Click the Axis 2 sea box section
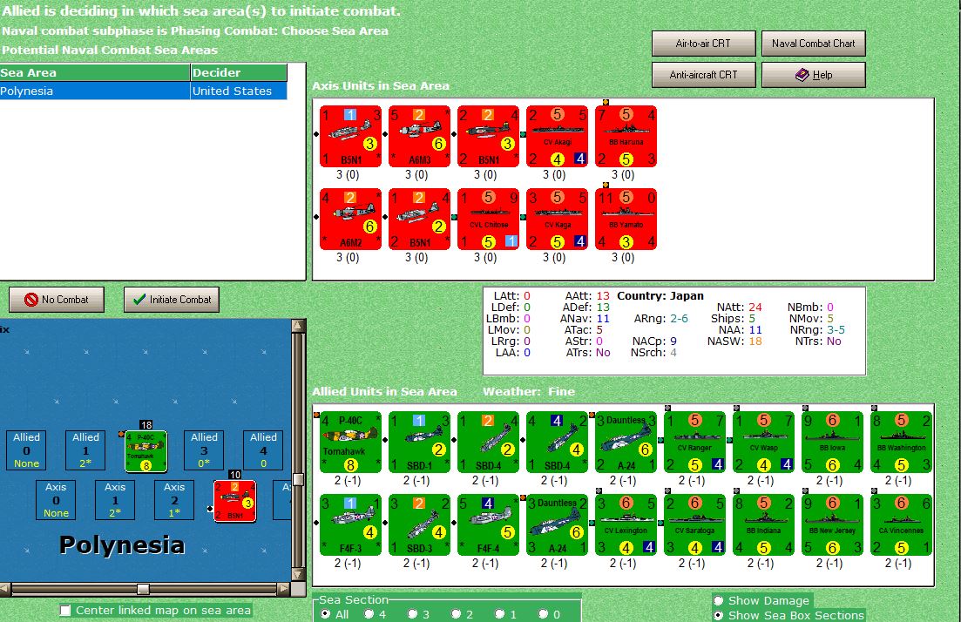The height and width of the screenshot is (622, 961). pyautogui.click(x=174, y=500)
